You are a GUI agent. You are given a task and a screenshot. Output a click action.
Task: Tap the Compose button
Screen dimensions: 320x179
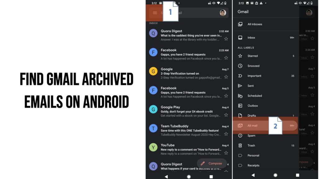click(212, 163)
